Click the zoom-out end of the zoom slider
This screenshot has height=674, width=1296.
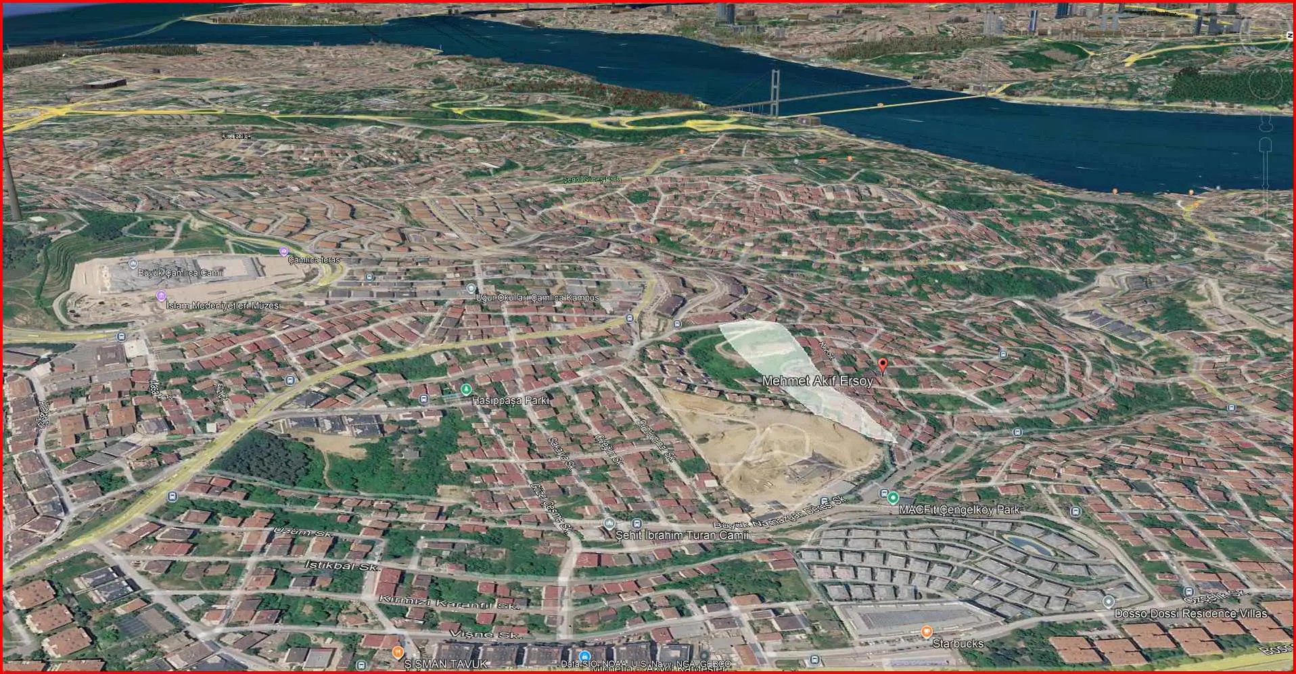point(1266,227)
